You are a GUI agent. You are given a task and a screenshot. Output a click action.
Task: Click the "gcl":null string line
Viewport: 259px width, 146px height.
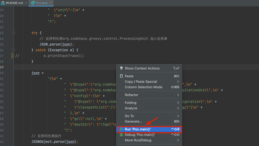(x=85, y=119)
